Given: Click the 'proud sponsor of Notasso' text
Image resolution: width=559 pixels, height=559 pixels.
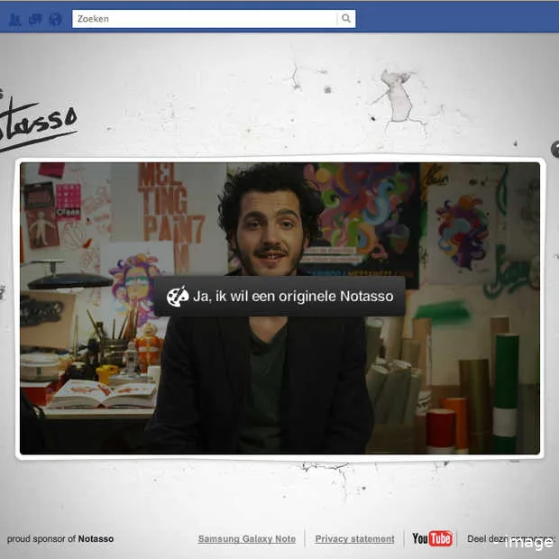Looking at the screenshot, I should coord(60,538).
